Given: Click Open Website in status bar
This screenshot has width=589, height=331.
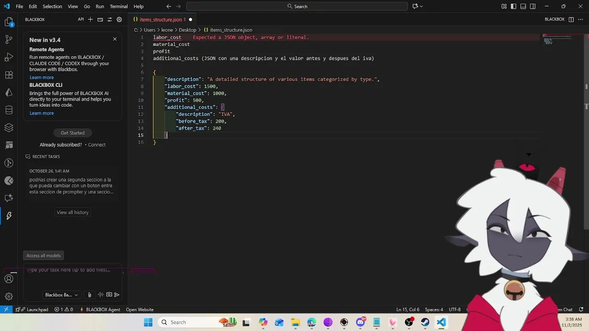Looking at the screenshot, I should [140, 309].
